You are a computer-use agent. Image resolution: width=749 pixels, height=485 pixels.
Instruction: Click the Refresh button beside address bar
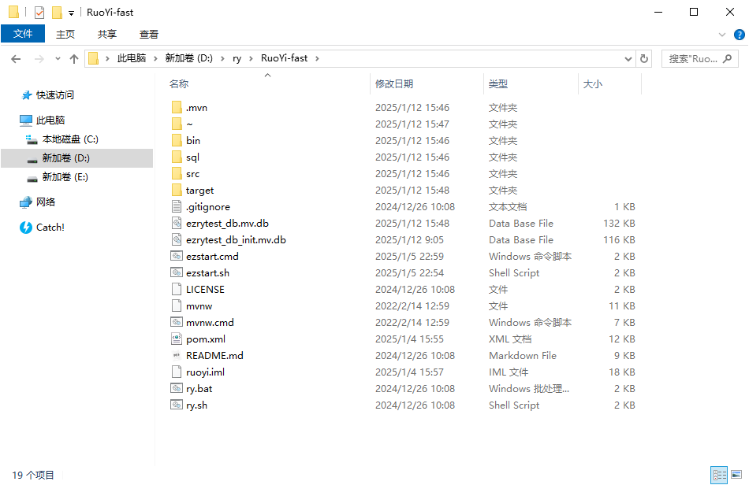(x=644, y=59)
